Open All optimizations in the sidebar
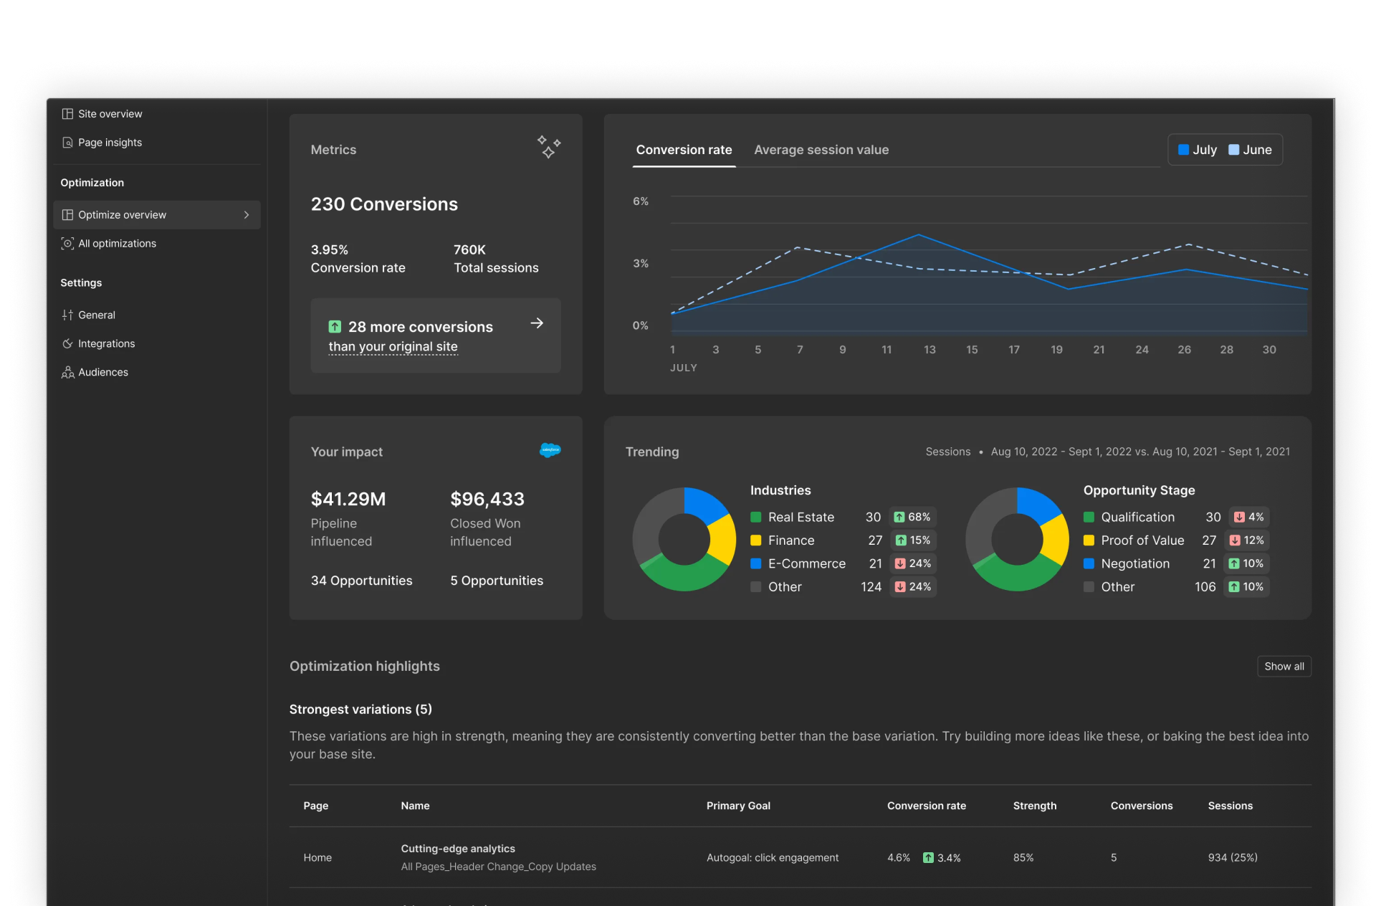The width and height of the screenshot is (1376, 906). pyautogui.click(x=67, y=243)
